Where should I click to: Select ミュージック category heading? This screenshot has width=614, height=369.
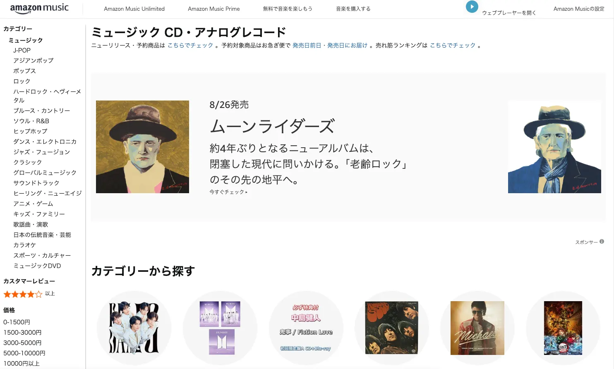pyautogui.click(x=26, y=40)
